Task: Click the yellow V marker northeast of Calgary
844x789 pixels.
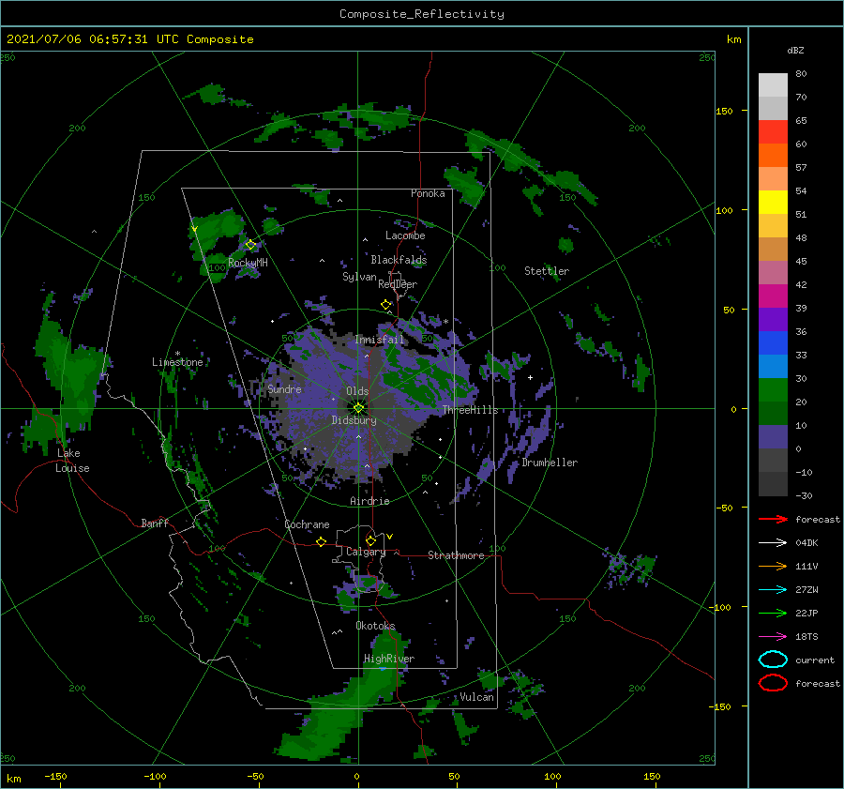Action: click(390, 537)
